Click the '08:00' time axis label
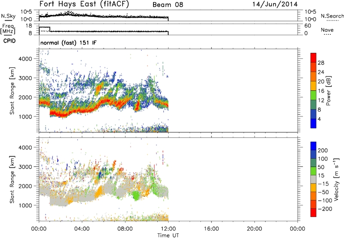Viewport: 344px width, 238px height. [x=125, y=229]
